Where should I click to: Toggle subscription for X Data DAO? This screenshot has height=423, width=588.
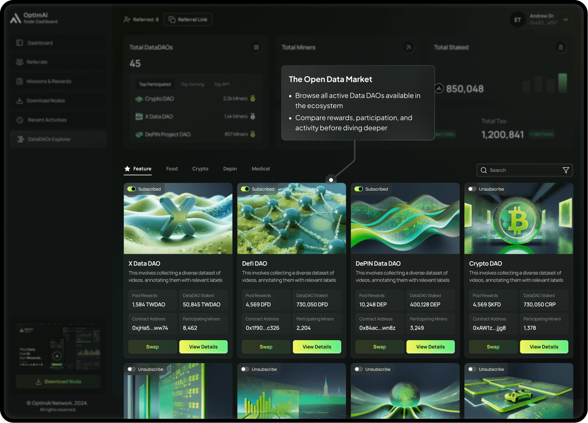pyautogui.click(x=132, y=189)
